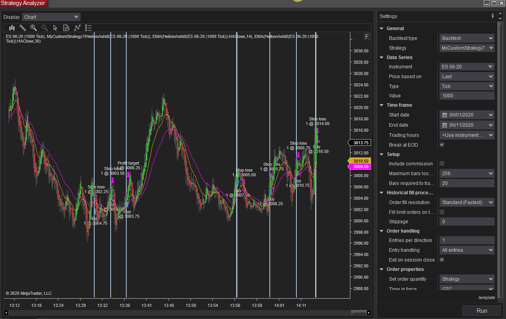Screen dimensions: 506x319
Task: Show the data box icon
Action: 66,28
